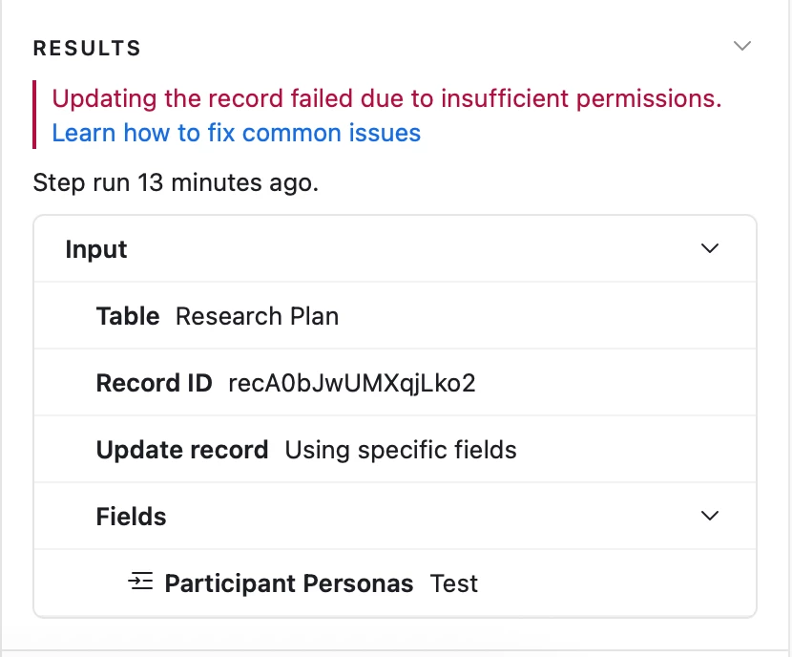This screenshot has width=792, height=657.
Task: Click the Fields row label
Action: click(131, 517)
